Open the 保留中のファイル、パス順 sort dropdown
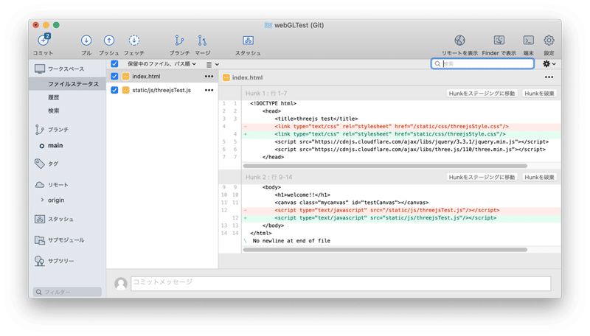The image size is (590, 336). coord(162,64)
